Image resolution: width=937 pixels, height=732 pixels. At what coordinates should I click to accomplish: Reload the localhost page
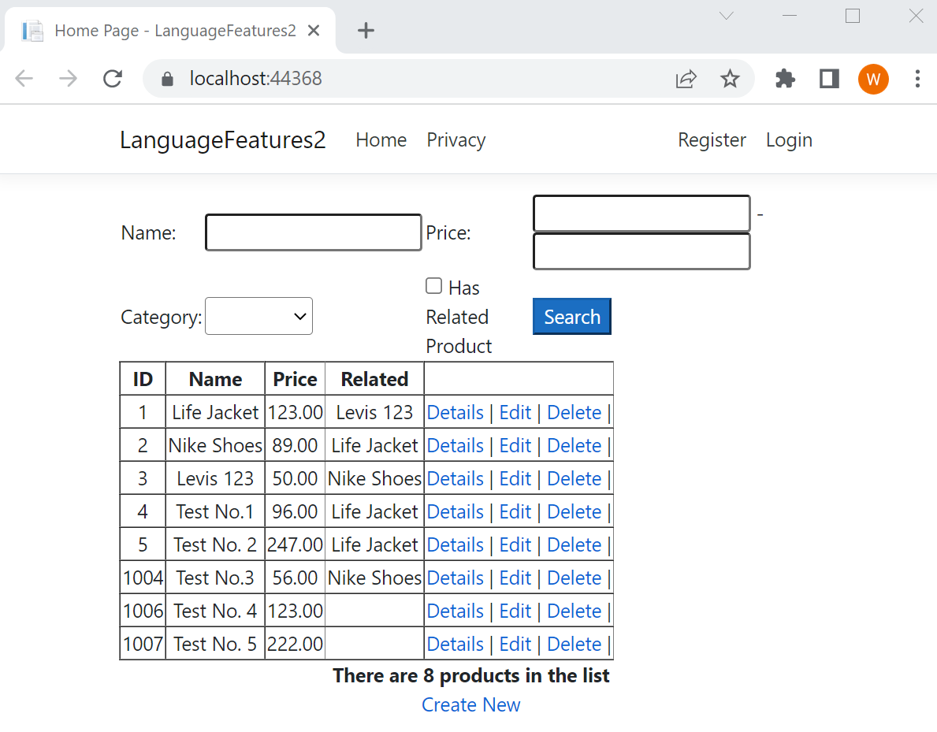(112, 79)
